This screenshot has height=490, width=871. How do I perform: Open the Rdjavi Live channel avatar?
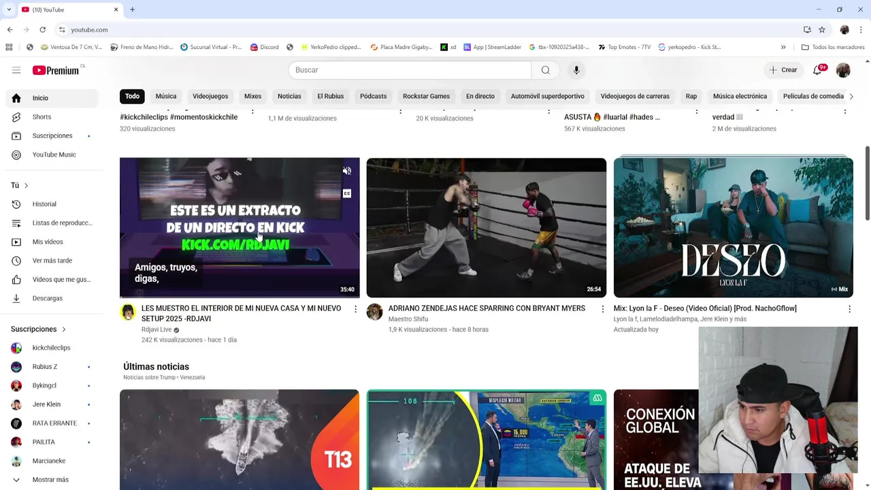[x=128, y=312]
